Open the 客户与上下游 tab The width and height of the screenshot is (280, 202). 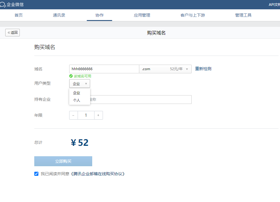tap(193, 15)
